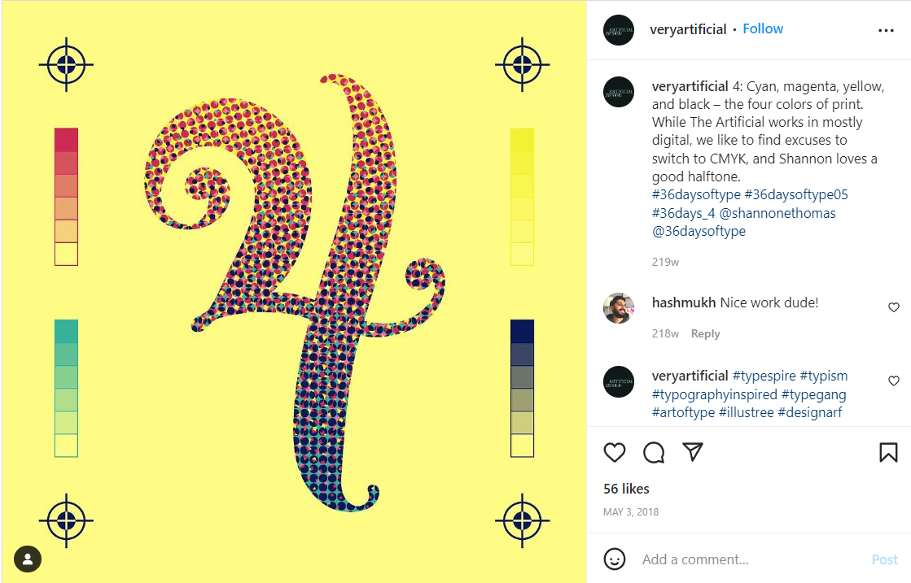Save the post with the bookmark icon
Viewport: 911px width, 583px height.
click(x=887, y=452)
